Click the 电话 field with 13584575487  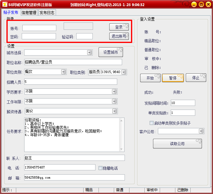click(x=60, y=167)
